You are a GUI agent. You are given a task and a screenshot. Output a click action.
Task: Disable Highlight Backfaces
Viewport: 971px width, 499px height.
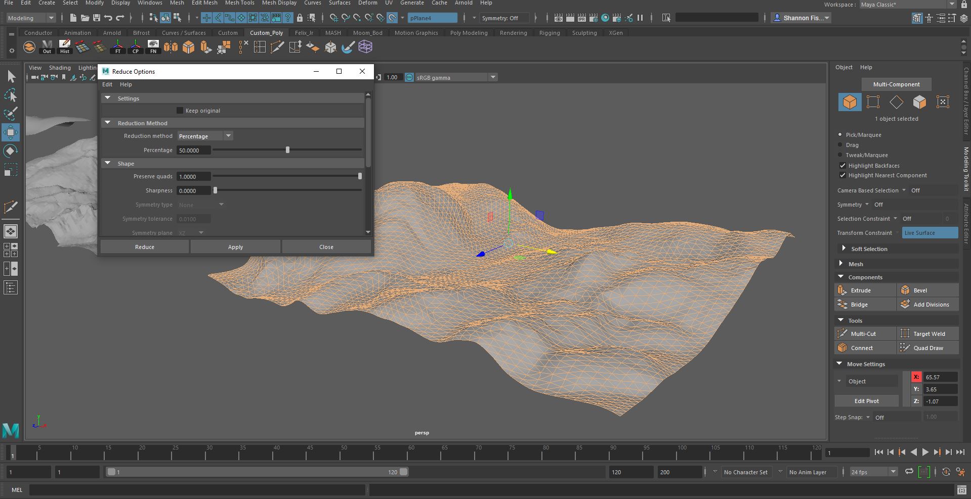pyautogui.click(x=843, y=166)
